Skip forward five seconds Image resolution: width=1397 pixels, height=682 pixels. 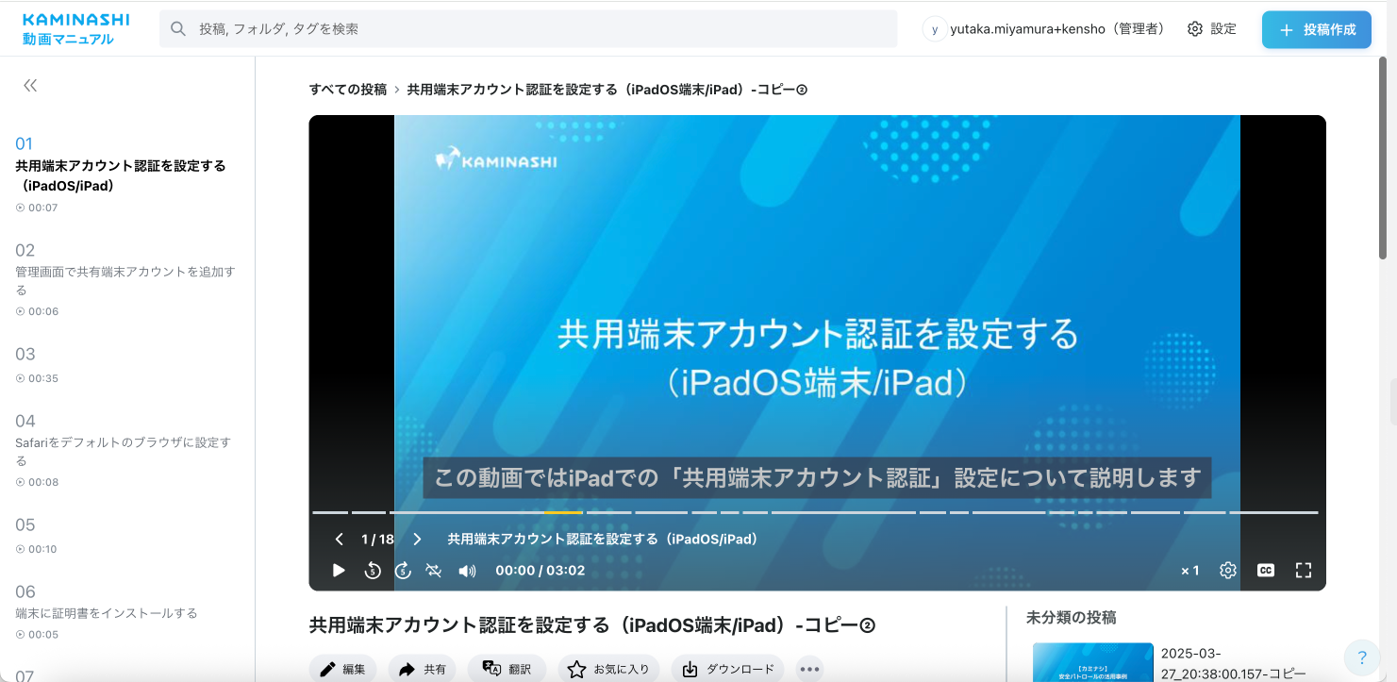403,571
